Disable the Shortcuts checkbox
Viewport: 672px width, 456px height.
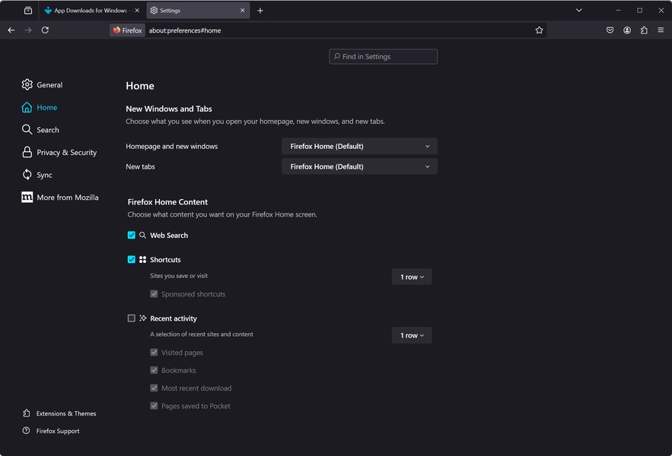(x=132, y=260)
